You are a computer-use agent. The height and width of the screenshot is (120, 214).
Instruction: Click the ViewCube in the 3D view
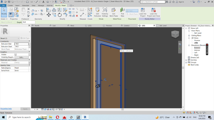(x=175, y=34)
